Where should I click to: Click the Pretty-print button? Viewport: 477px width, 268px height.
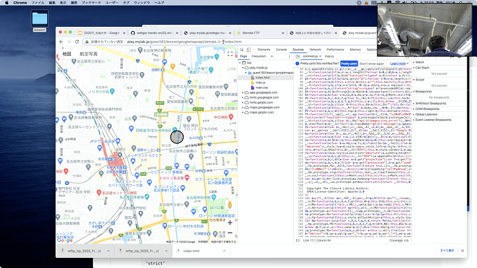point(349,64)
